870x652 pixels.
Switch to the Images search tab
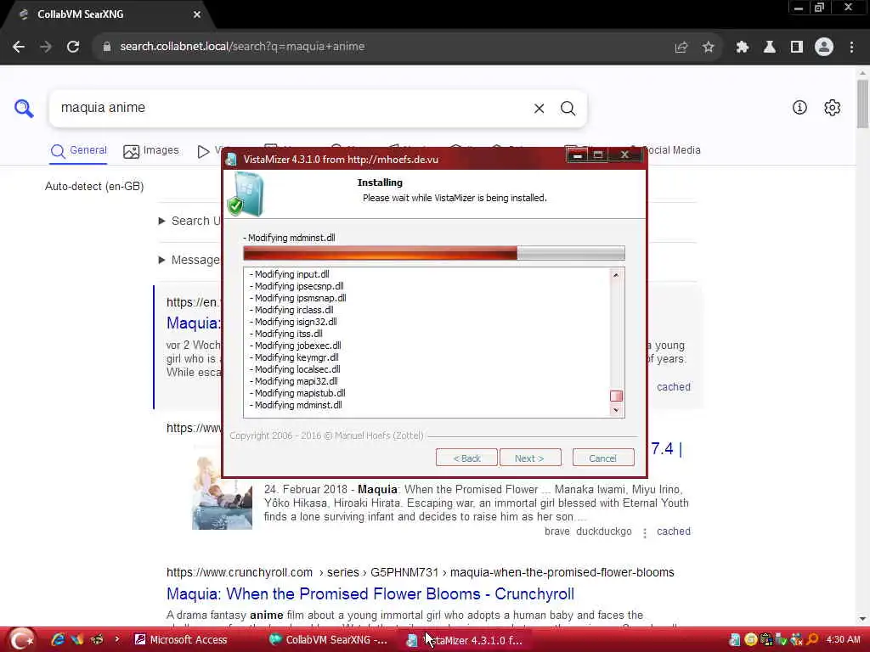151,151
